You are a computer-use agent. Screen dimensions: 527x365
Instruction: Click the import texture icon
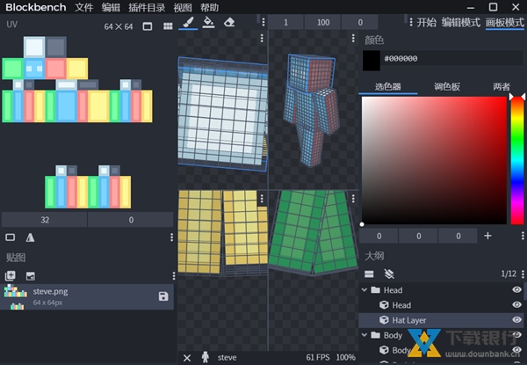[30, 275]
